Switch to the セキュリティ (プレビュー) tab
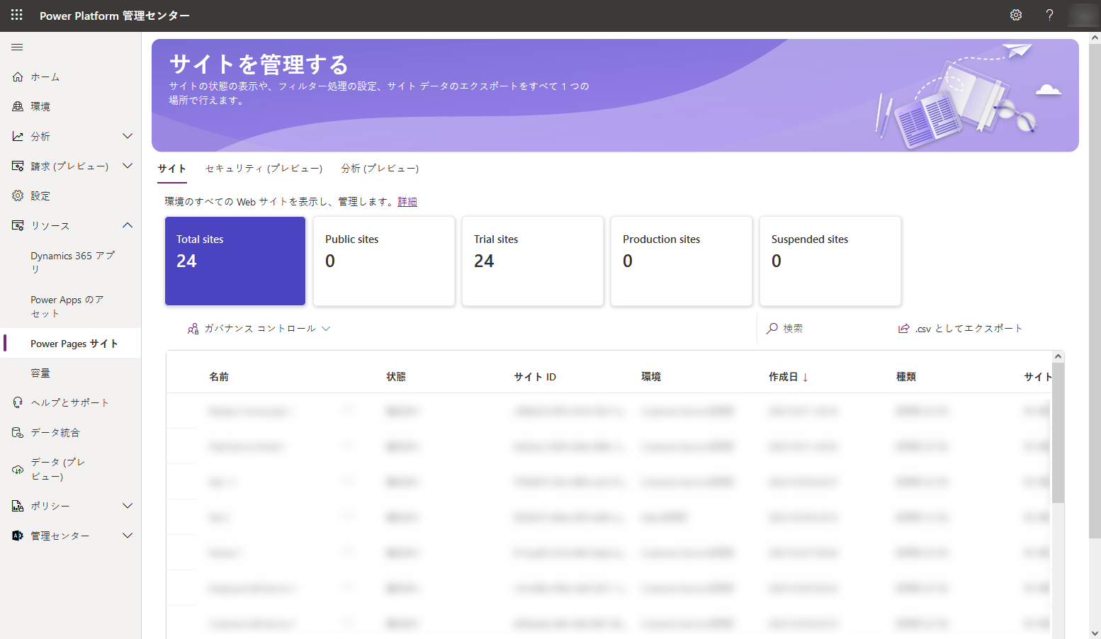This screenshot has width=1101, height=639. [x=264, y=169]
